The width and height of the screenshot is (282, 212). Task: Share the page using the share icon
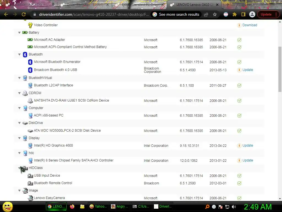pyautogui.click(x=206, y=14)
